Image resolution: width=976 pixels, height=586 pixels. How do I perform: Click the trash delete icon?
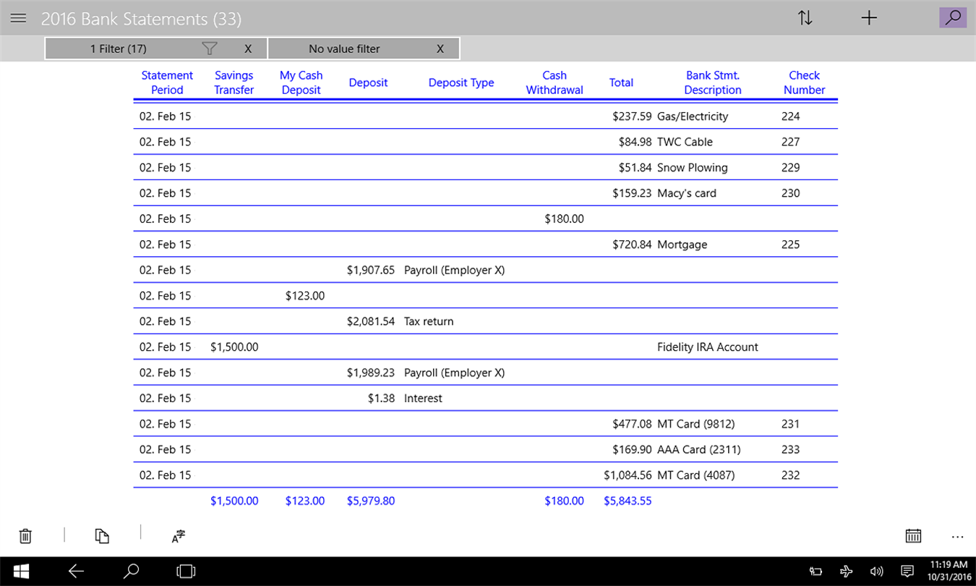pos(25,536)
